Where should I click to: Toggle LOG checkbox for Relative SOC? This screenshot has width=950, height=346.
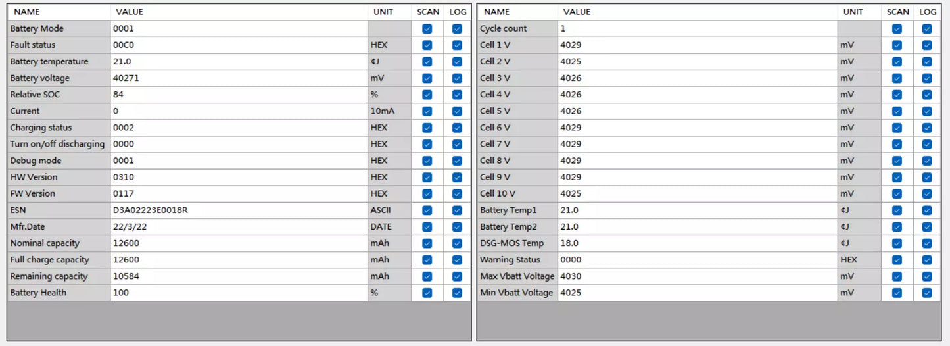click(x=457, y=95)
